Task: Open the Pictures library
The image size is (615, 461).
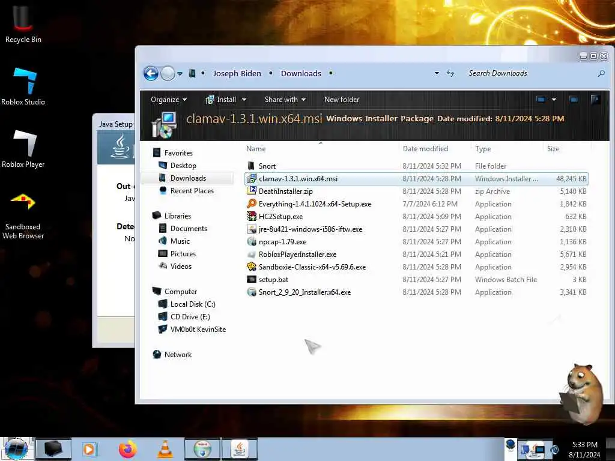Action: (x=183, y=254)
